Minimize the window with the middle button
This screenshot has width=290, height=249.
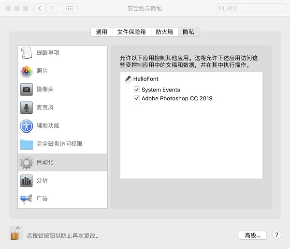coord(17,8)
